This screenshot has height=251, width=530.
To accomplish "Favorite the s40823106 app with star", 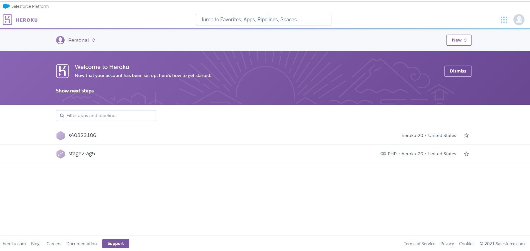I will pos(466,135).
